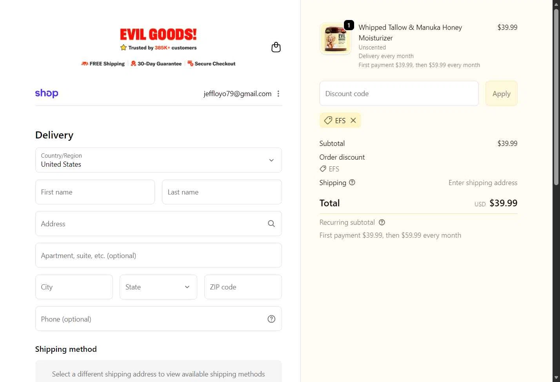Image resolution: width=560 pixels, height=382 pixels.
Task: Click the address search magnifier icon
Action: click(271, 224)
